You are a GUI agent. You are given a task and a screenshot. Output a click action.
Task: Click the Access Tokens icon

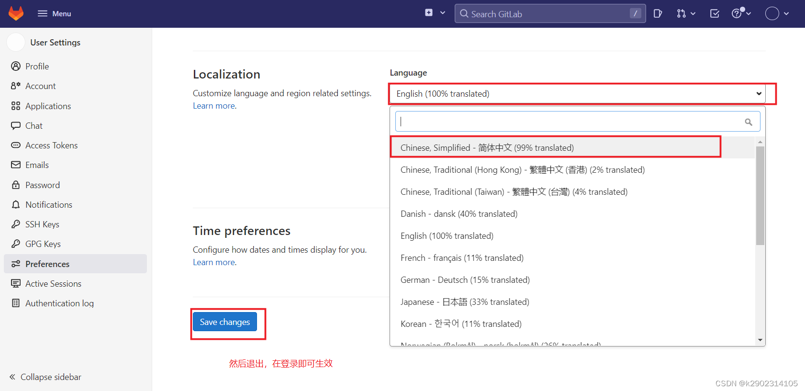16,145
